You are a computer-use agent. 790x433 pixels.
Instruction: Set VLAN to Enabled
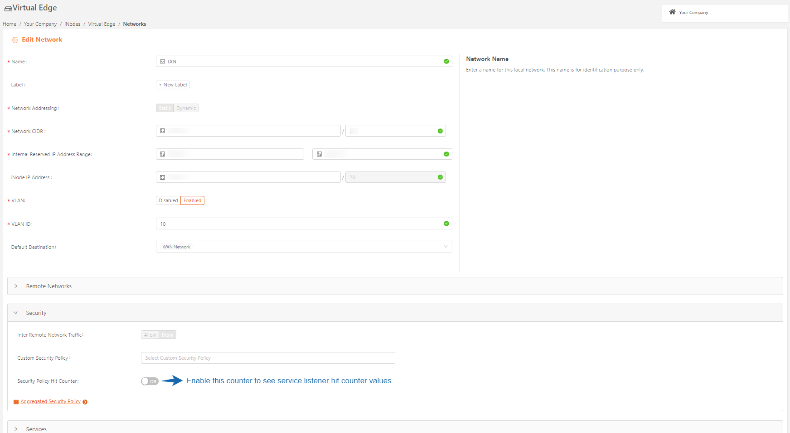click(x=193, y=200)
